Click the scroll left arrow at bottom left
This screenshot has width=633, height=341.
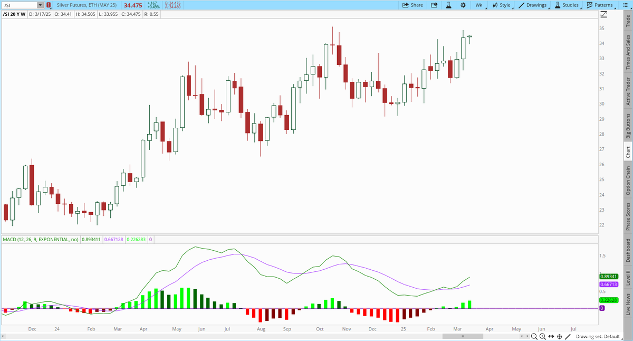3,336
